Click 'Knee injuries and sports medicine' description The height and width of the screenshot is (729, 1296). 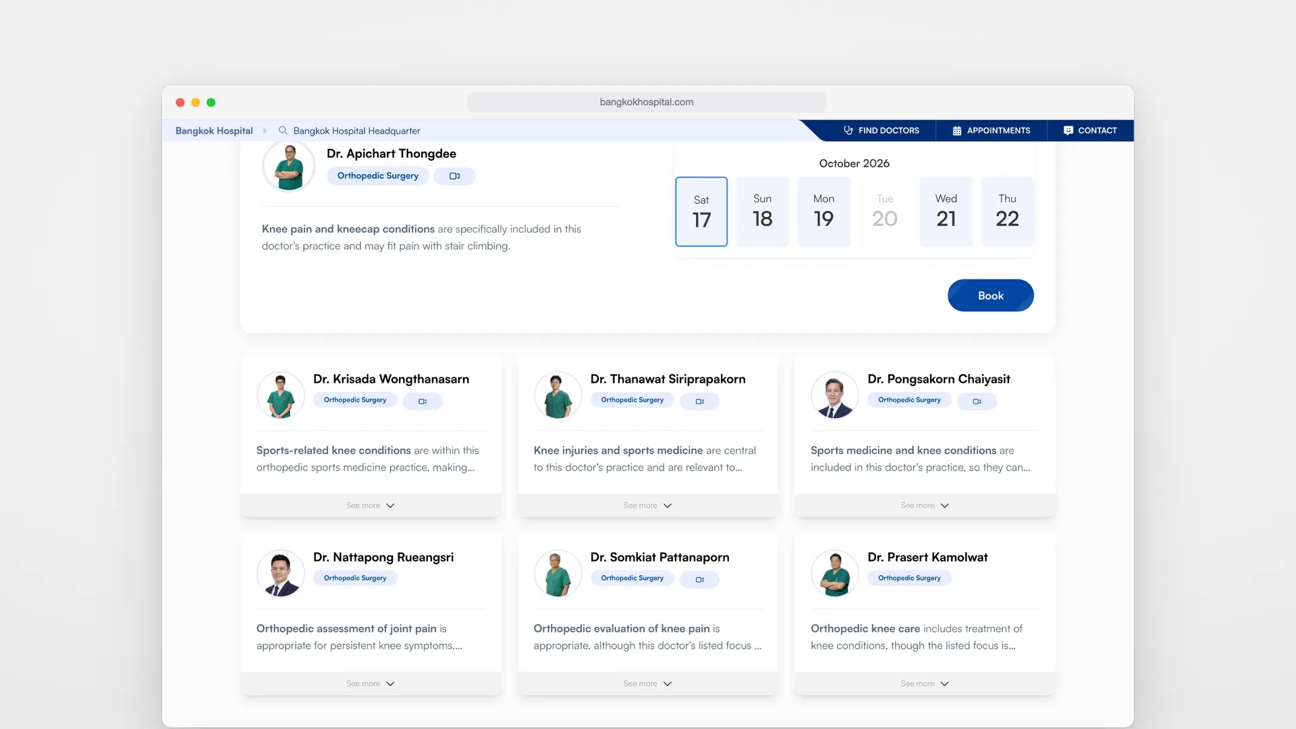pyautogui.click(x=618, y=451)
